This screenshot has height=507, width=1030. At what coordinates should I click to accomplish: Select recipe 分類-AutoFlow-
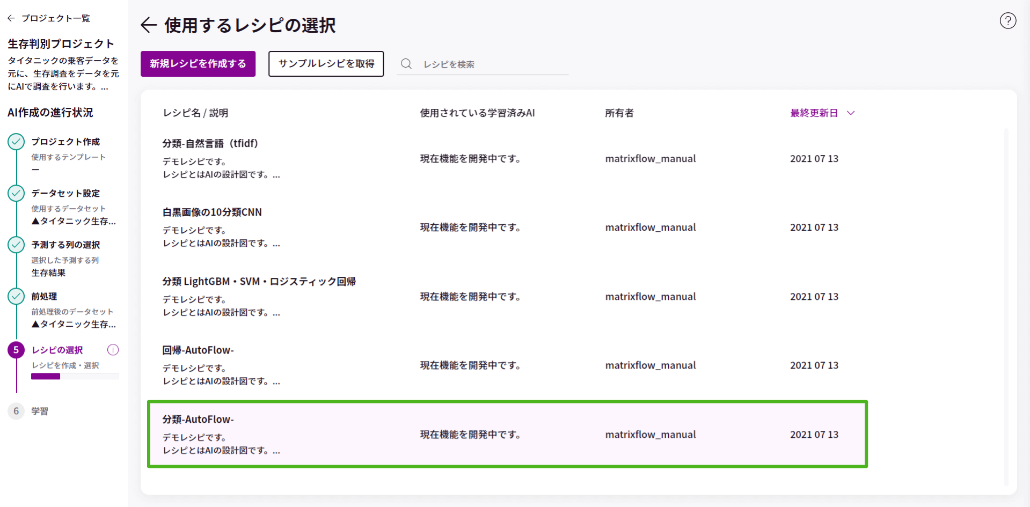pyautogui.click(x=507, y=434)
